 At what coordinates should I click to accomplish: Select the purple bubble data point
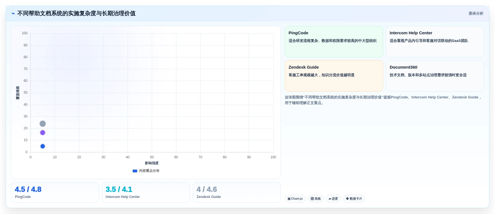(42, 133)
